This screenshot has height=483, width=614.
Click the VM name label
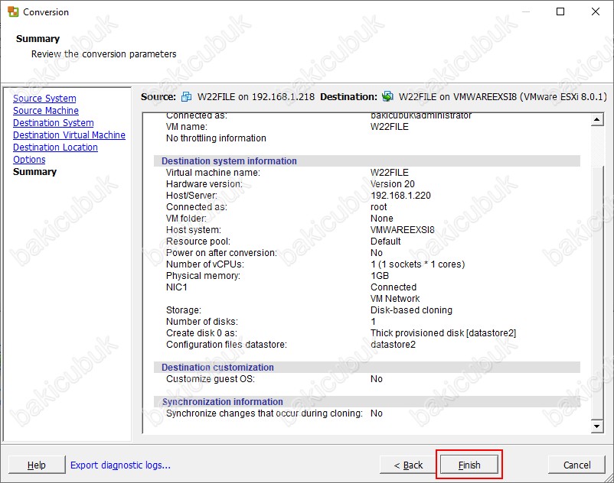point(187,127)
